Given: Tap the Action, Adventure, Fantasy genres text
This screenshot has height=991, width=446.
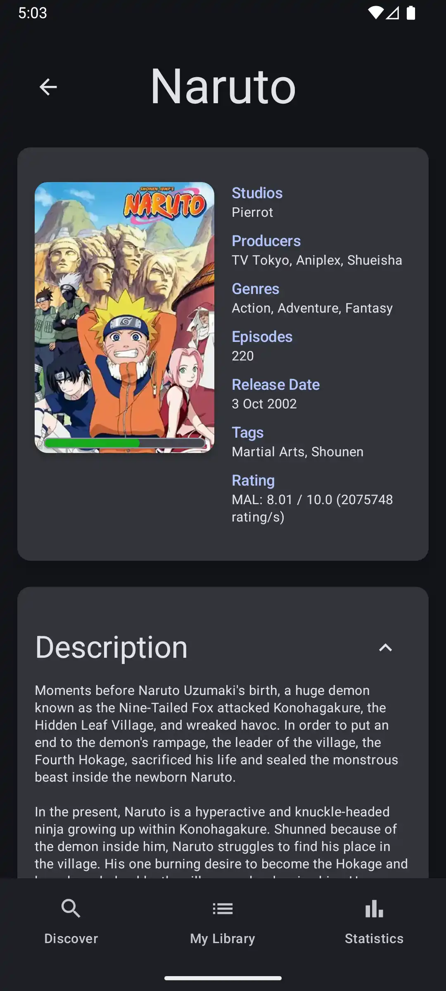Looking at the screenshot, I should tap(312, 308).
